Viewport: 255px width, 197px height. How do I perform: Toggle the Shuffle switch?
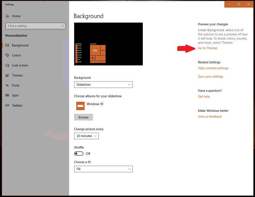[x=79, y=153]
